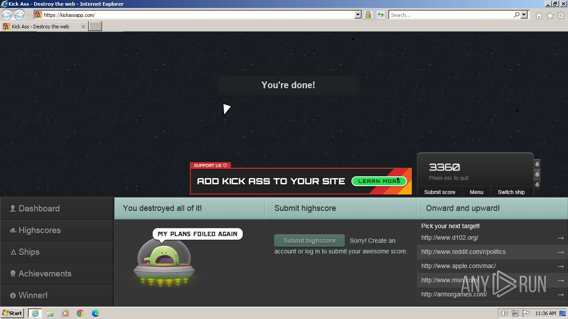Open the Windows Start button
The width and height of the screenshot is (568, 319).
click(x=12, y=313)
